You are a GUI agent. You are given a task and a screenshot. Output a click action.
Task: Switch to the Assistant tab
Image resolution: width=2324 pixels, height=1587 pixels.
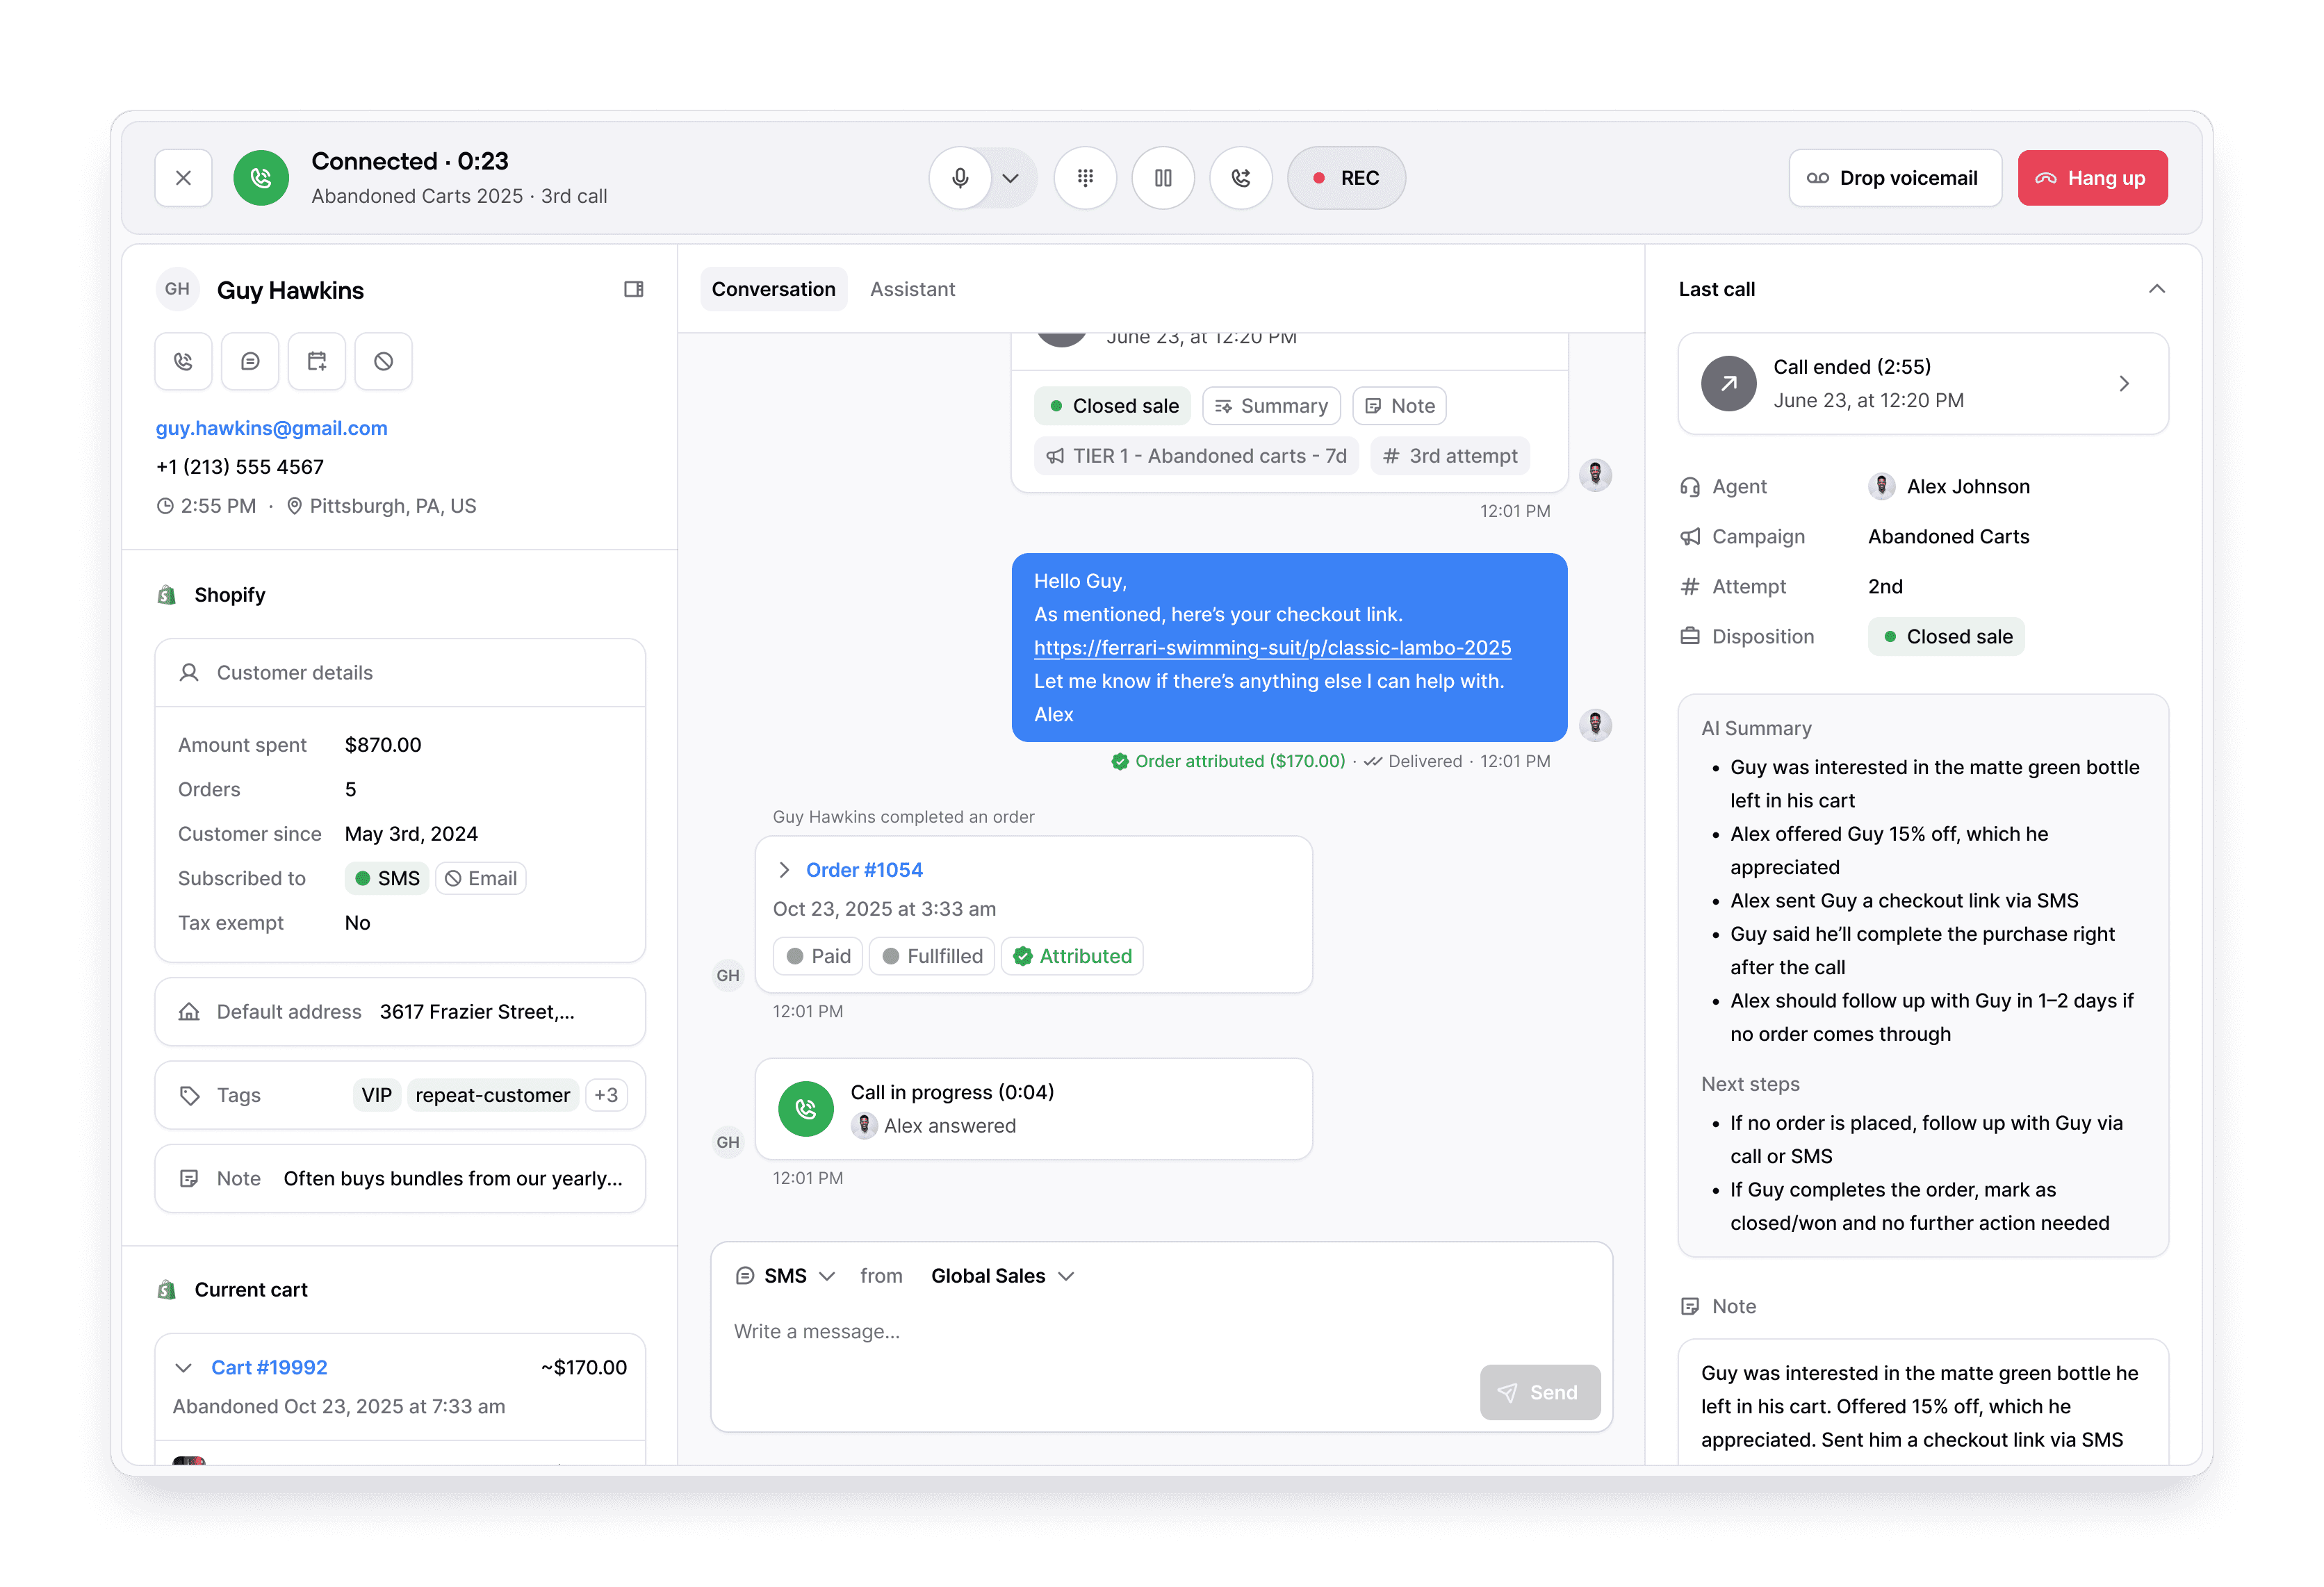tap(912, 289)
